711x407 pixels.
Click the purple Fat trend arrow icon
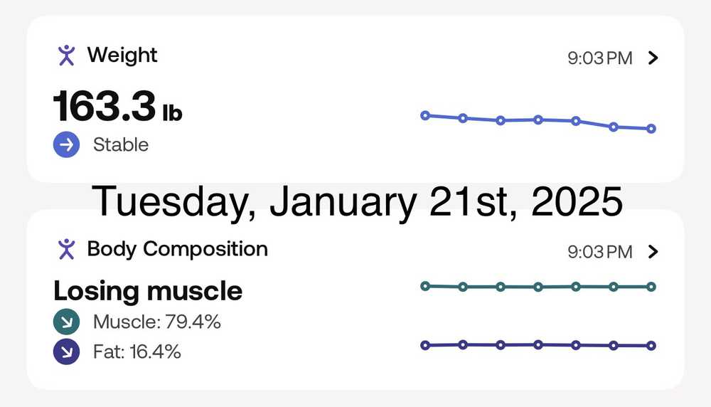click(67, 351)
